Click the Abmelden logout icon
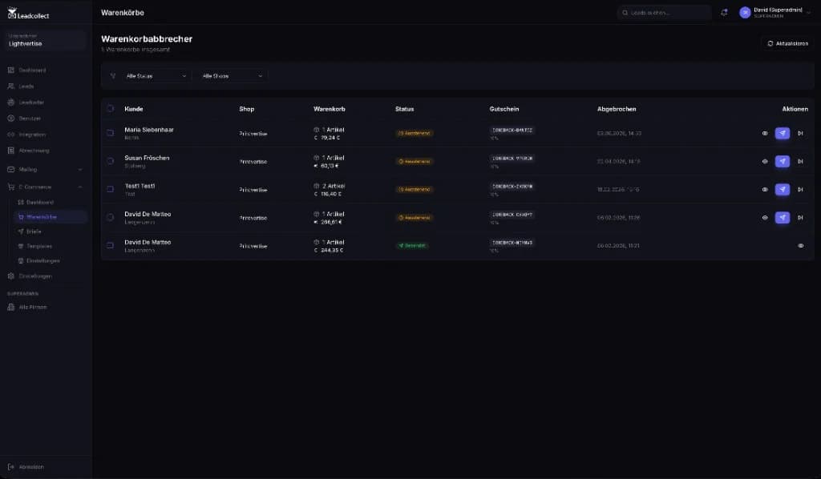Screen dimensions: 821x479 [x=11, y=467]
